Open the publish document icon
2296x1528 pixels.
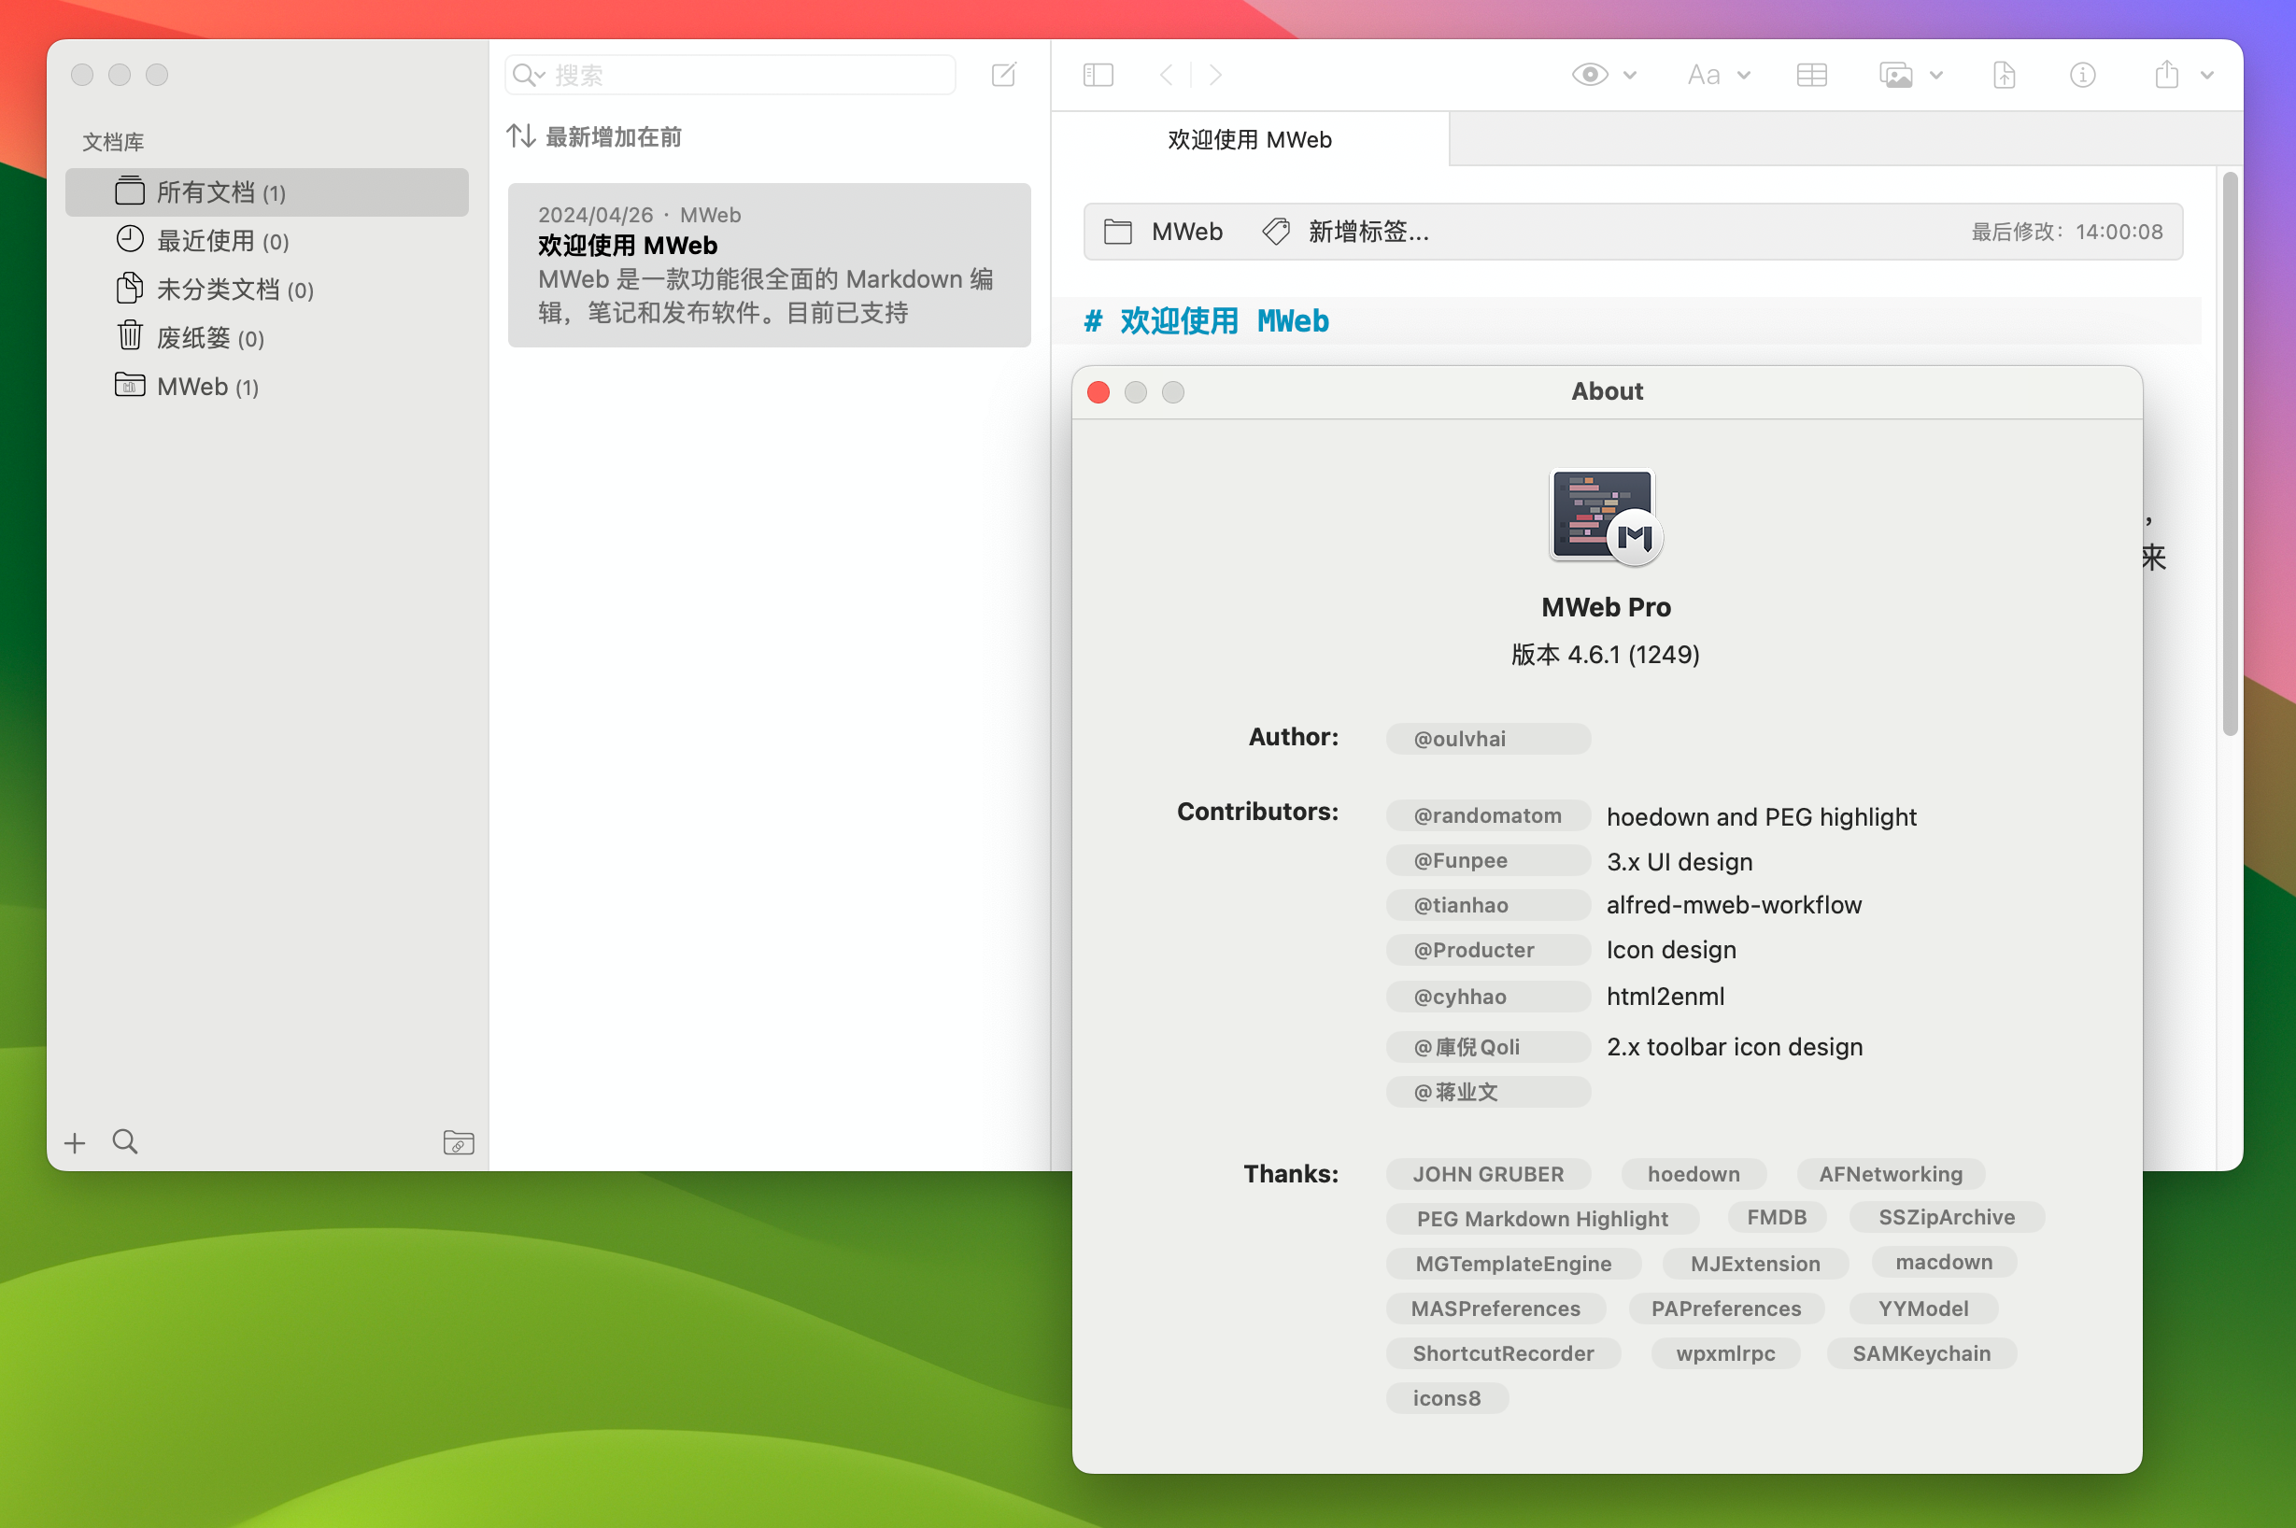[x=2003, y=74]
